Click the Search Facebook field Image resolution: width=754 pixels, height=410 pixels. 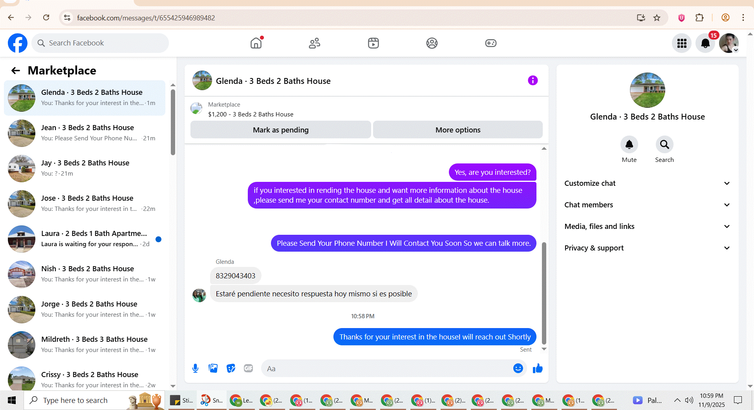[100, 43]
